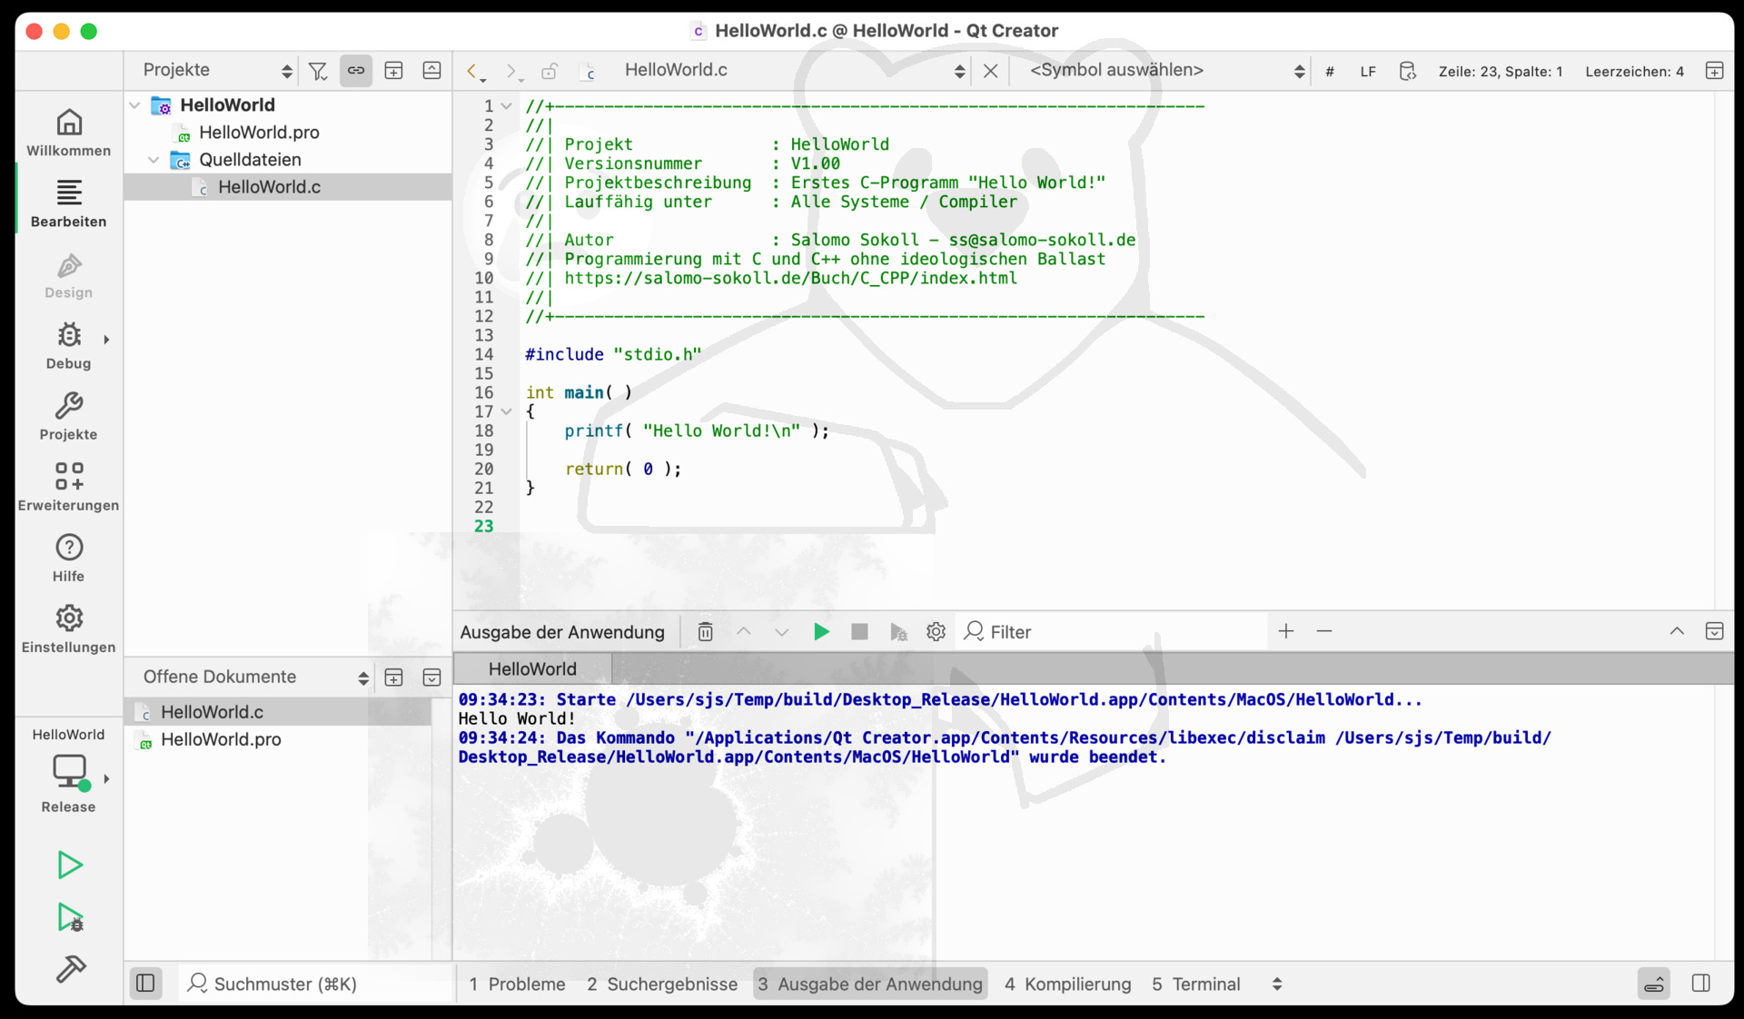This screenshot has width=1744, height=1019.
Task: Close the HelloWorld.c document
Action: tap(991, 71)
